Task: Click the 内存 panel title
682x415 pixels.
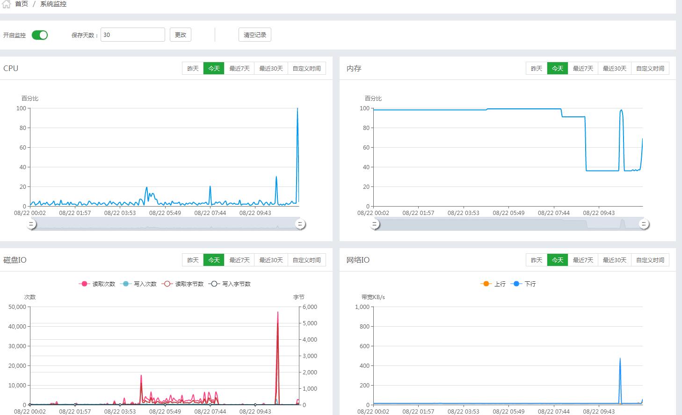Action: coord(354,68)
